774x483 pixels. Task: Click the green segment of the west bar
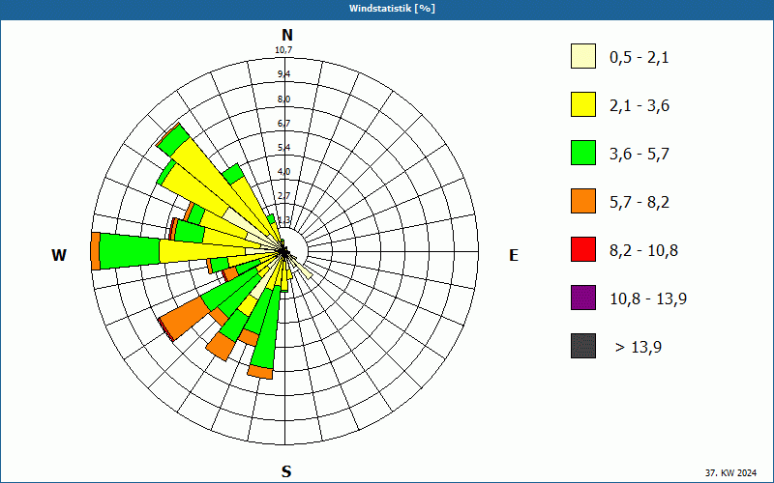click(130, 251)
